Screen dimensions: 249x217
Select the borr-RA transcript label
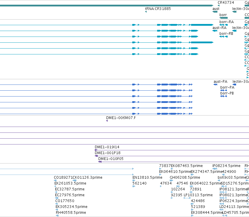[x=226, y=22]
